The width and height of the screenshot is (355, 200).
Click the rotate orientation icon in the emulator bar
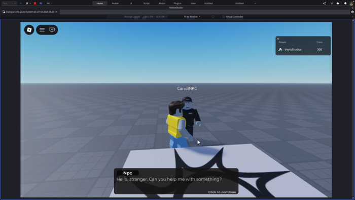pyautogui.click(x=213, y=17)
